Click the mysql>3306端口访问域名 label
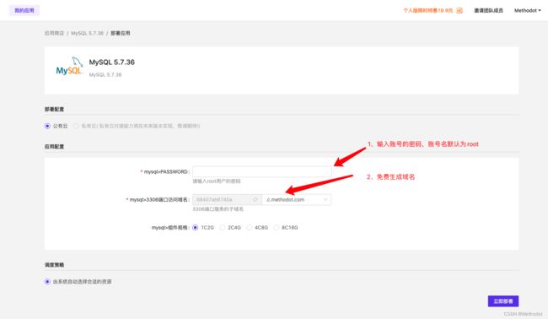Image resolution: width=548 pixels, height=319 pixels. point(158,200)
